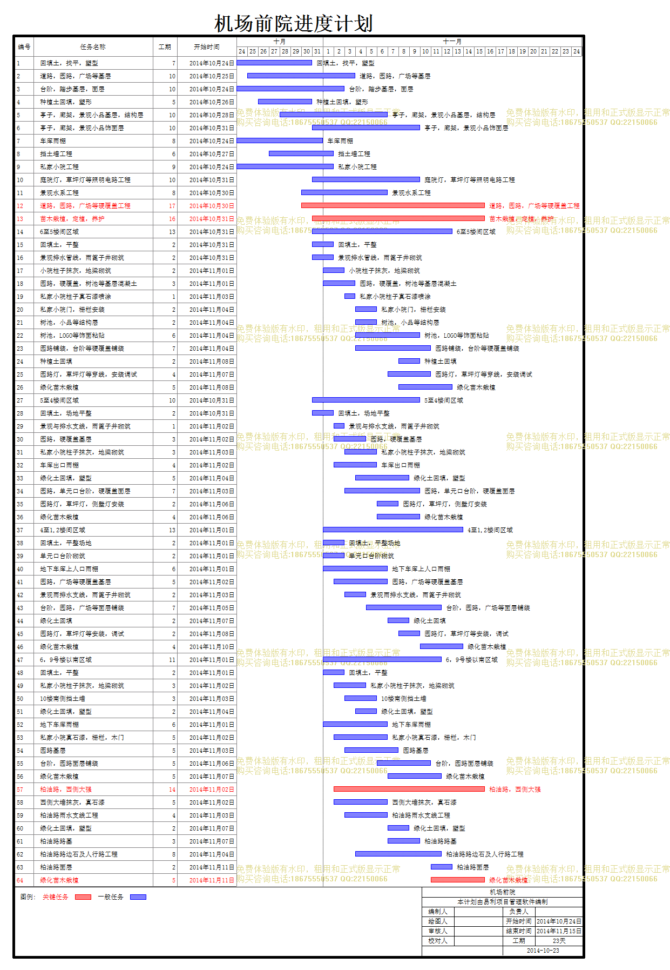Select row 50 task name 10楼南侧挡土墙
Image resolution: width=670 pixels, height=970 pixels.
[63, 699]
